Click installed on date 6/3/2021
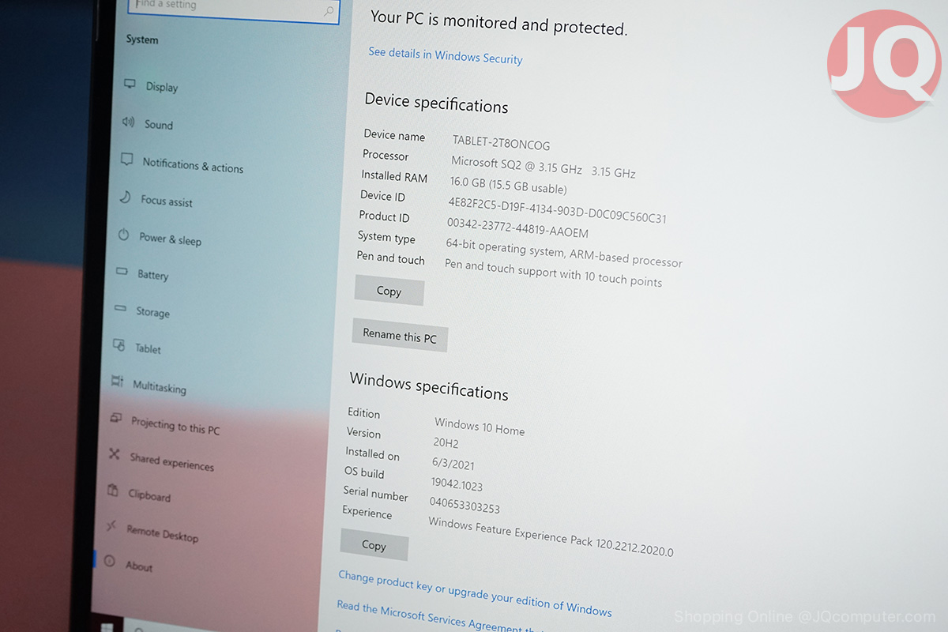The height and width of the screenshot is (632, 948). coord(453,465)
